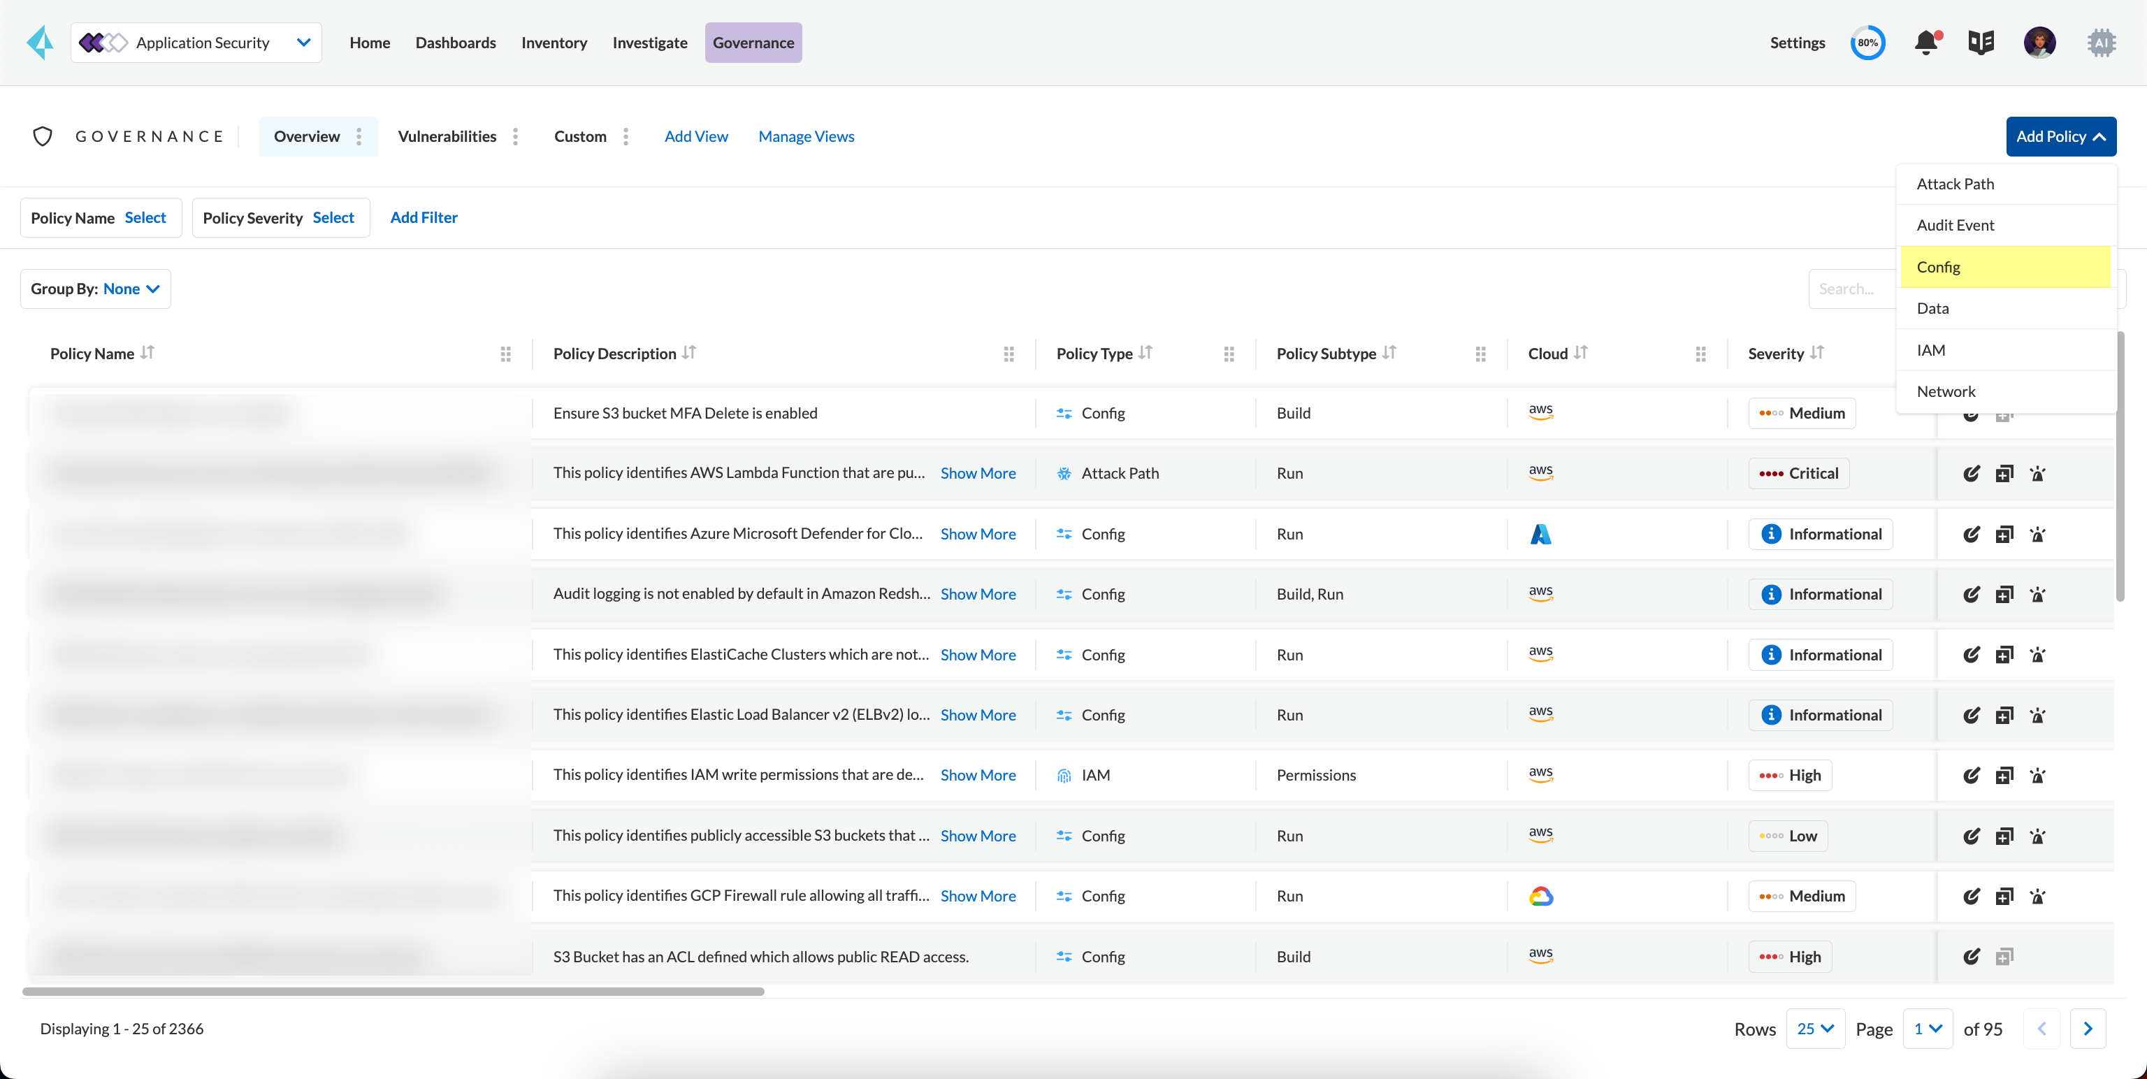Go to next page arrow
This screenshot has width=2147, height=1079.
pyautogui.click(x=2088, y=1029)
